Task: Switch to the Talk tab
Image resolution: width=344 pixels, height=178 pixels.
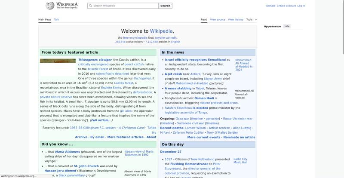Action: (56, 19)
